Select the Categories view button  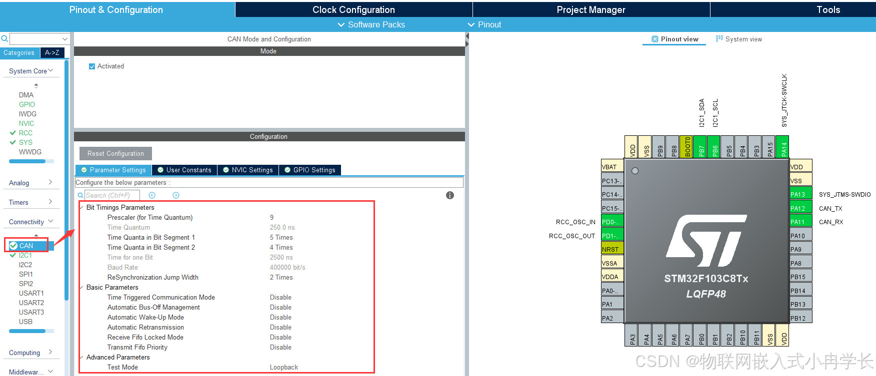coord(19,52)
